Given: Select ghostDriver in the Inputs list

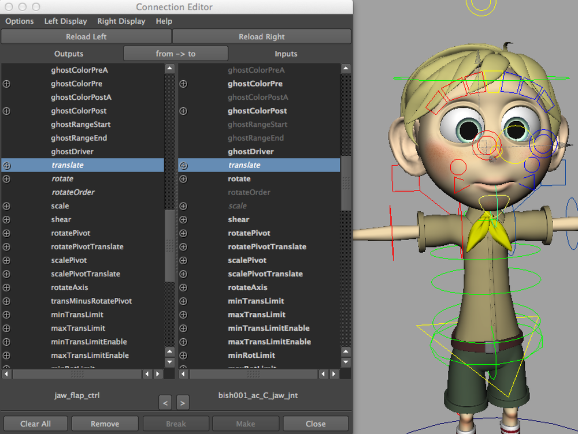Looking at the screenshot, I should click(x=251, y=152).
